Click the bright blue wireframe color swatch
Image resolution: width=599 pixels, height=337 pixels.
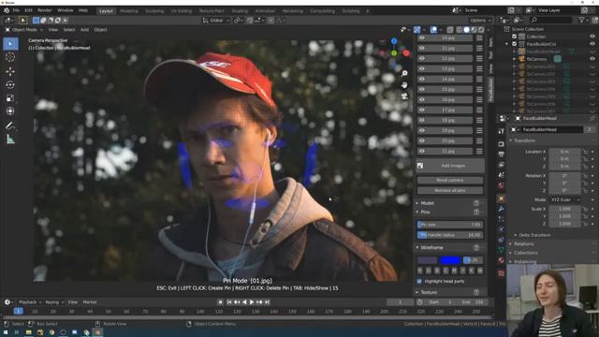click(x=450, y=260)
